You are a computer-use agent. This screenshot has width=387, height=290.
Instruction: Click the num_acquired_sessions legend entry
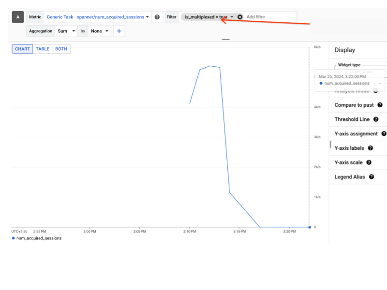pos(39,238)
